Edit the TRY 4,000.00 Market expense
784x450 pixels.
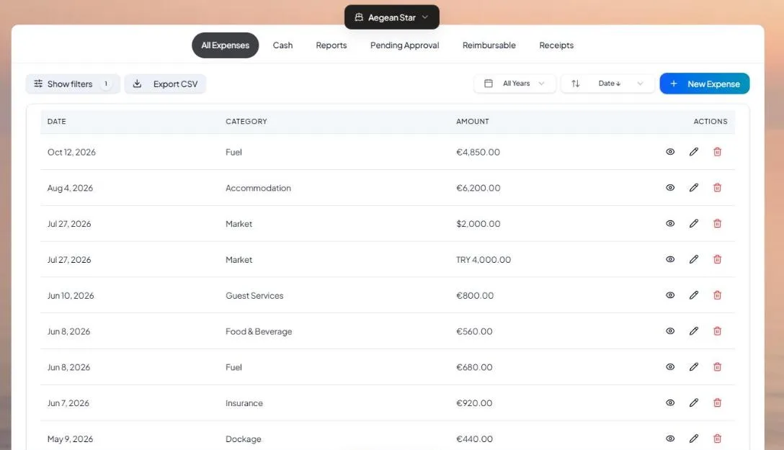(x=693, y=259)
